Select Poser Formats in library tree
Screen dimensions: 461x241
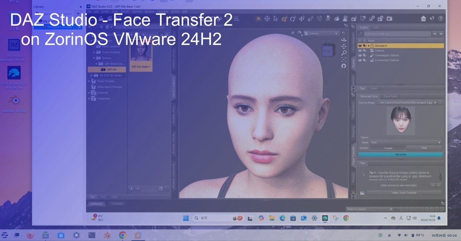pyautogui.click(x=106, y=81)
